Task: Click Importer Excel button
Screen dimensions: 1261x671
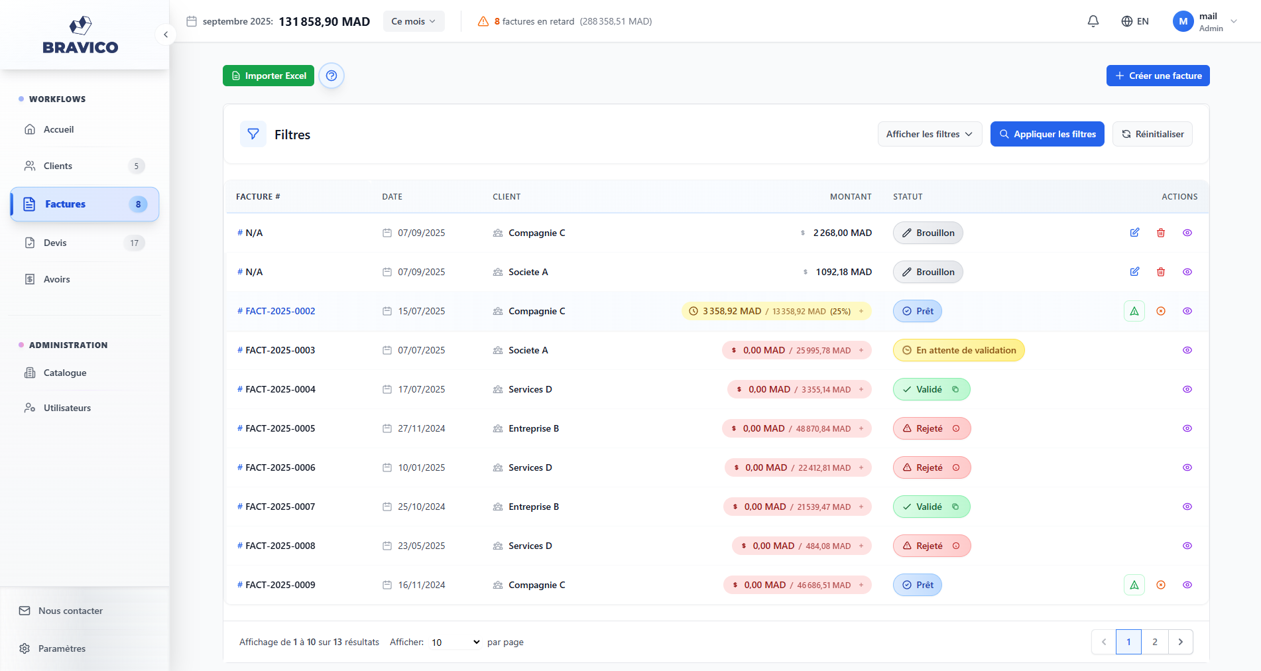Action: (269, 76)
